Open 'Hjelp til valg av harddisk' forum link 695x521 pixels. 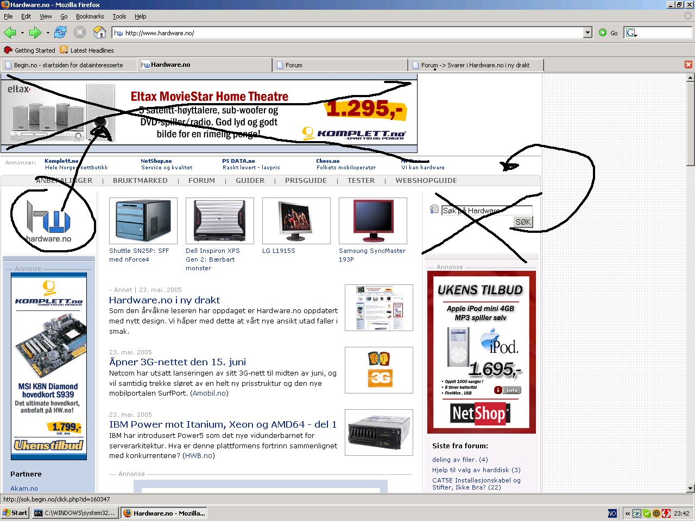coord(476,470)
